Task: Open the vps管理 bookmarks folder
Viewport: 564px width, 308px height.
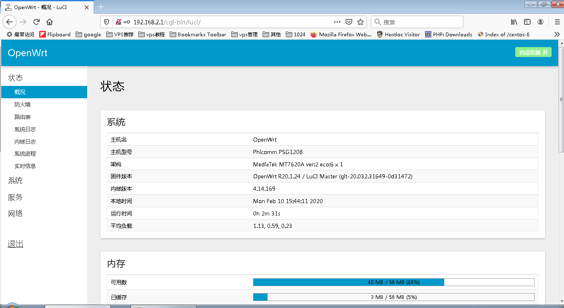Action: (x=244, y=34)
